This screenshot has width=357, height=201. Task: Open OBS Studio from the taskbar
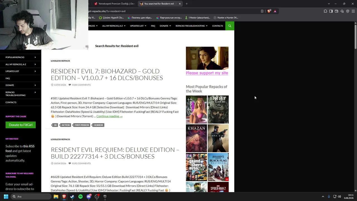[x=97, y=197]
